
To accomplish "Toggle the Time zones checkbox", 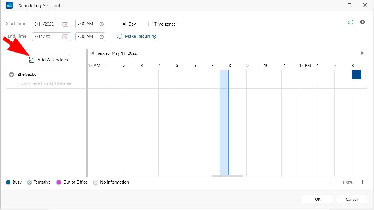I will pyautogui.click(x=151, y=24).
